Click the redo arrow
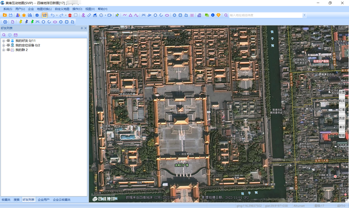 tap(61, 15)
